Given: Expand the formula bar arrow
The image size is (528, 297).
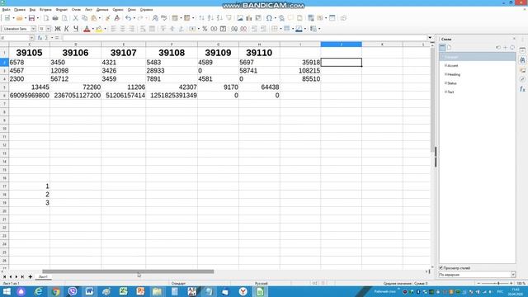Looking at the screenshot, I should tap(430, 38).
